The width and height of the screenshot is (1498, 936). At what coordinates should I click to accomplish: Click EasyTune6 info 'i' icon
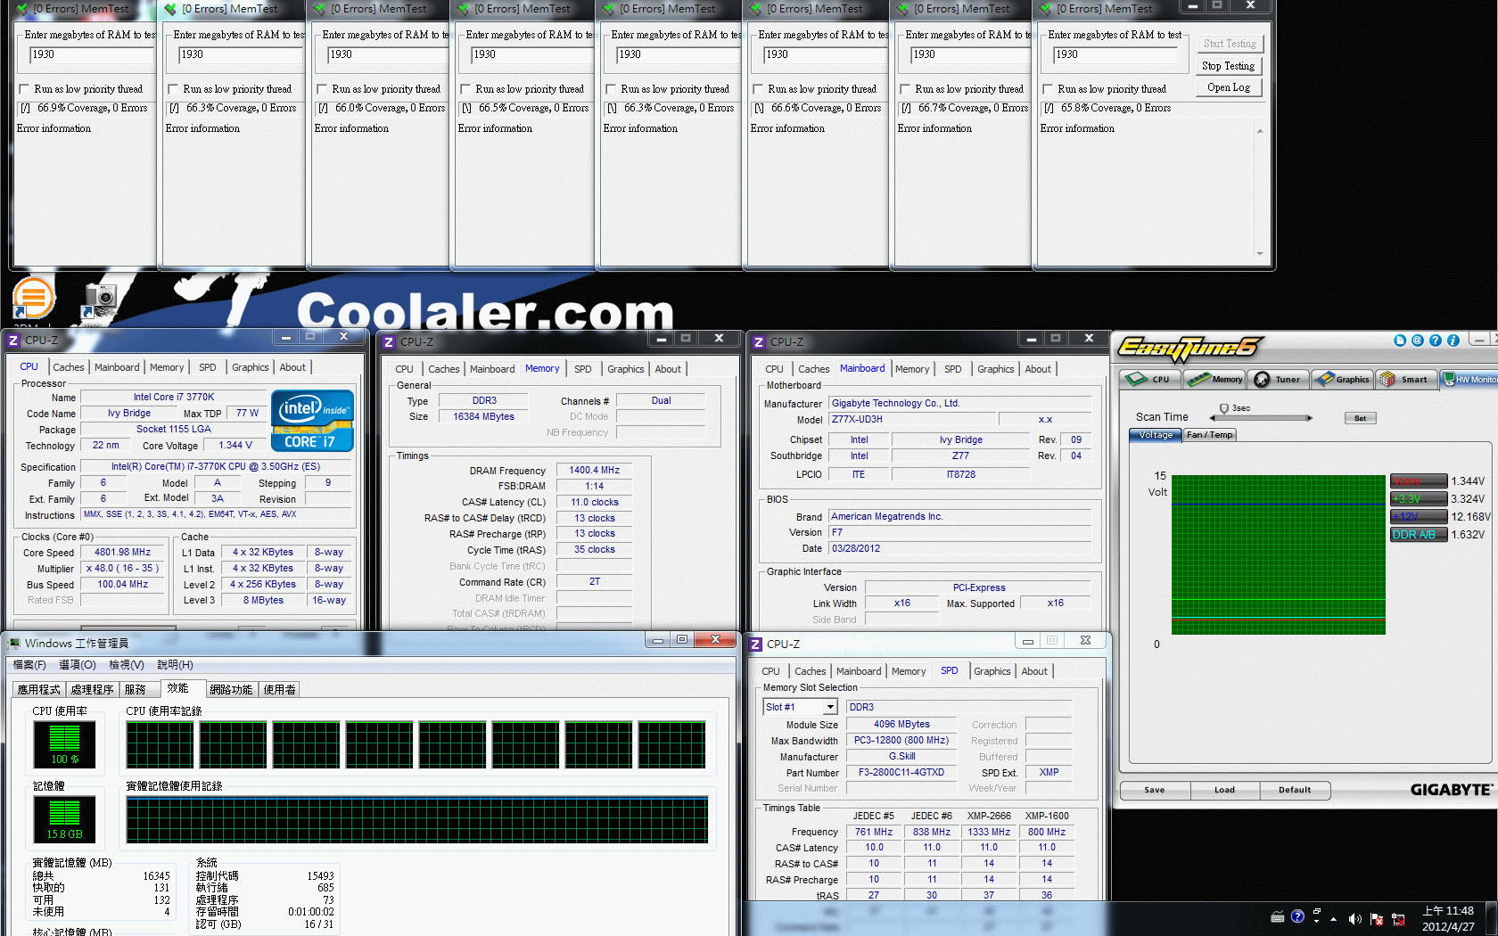[1453, 341]
